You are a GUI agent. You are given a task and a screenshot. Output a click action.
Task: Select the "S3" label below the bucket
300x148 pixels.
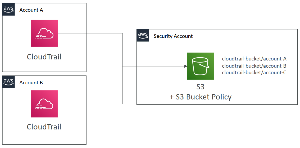[200, 87]
